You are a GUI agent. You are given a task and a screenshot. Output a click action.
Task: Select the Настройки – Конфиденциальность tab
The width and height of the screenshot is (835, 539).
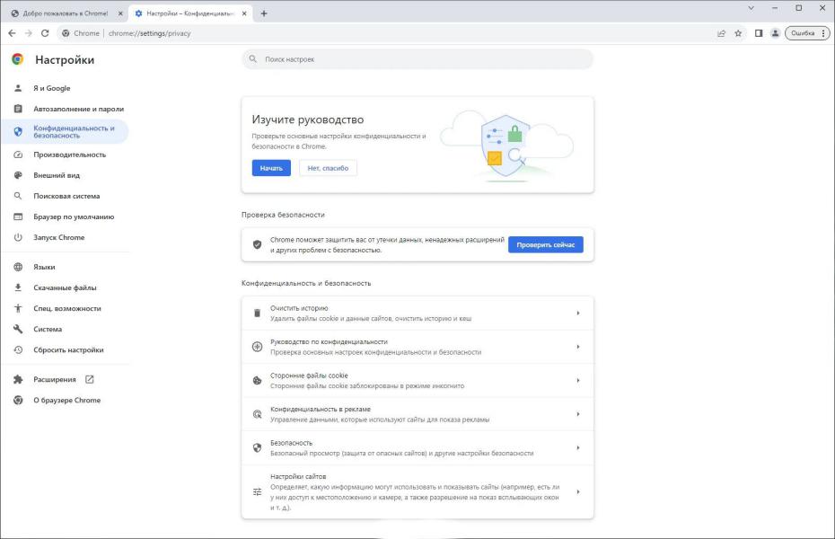click(190, 13)
